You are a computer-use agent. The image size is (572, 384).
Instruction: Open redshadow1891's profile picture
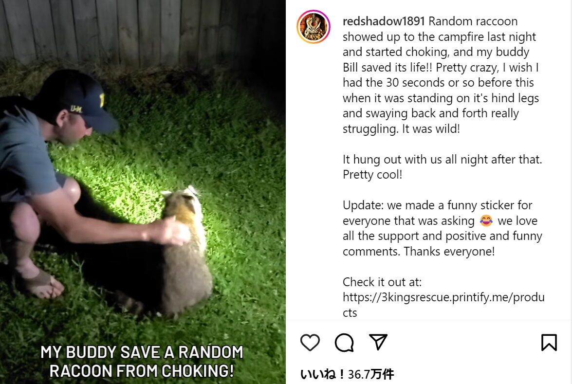(314, 27)
